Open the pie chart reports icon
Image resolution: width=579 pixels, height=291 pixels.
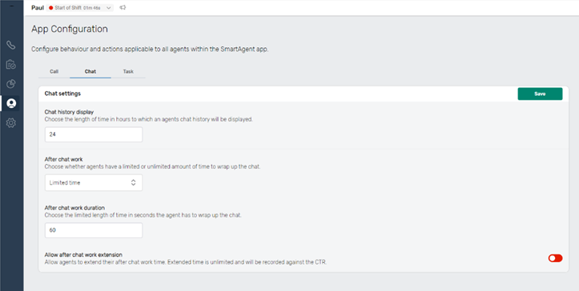pyautogui.click(x=11, y=84)
